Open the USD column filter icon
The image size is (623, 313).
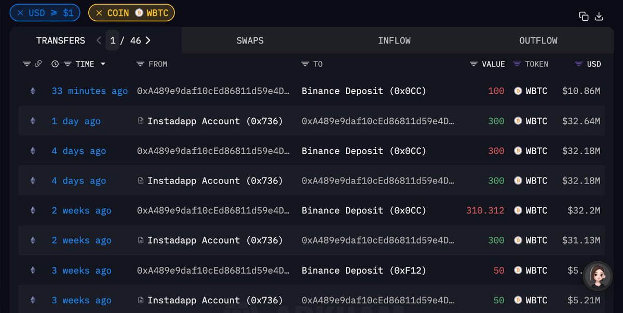(x=579, y=64)
